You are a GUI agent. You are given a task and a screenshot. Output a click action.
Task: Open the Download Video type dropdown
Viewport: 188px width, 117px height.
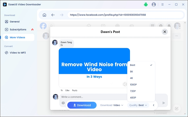pos(112,105)
